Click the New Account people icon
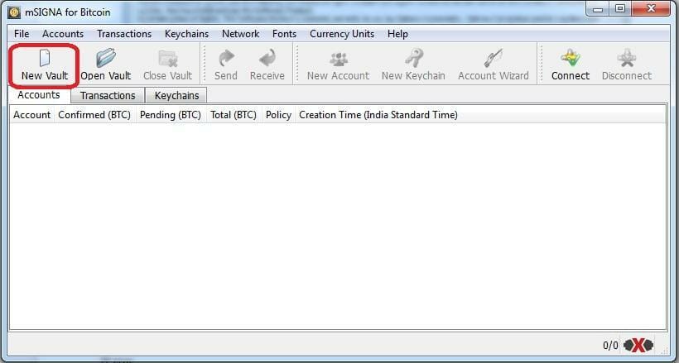Screen dimensions: 679x363 point(338,59)
